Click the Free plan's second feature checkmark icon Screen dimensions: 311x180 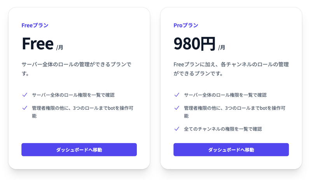click(x=24, y=108)
